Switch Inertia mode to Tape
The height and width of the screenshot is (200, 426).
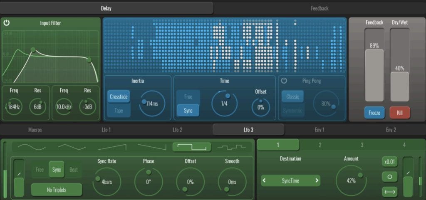(x=119, y=111)
